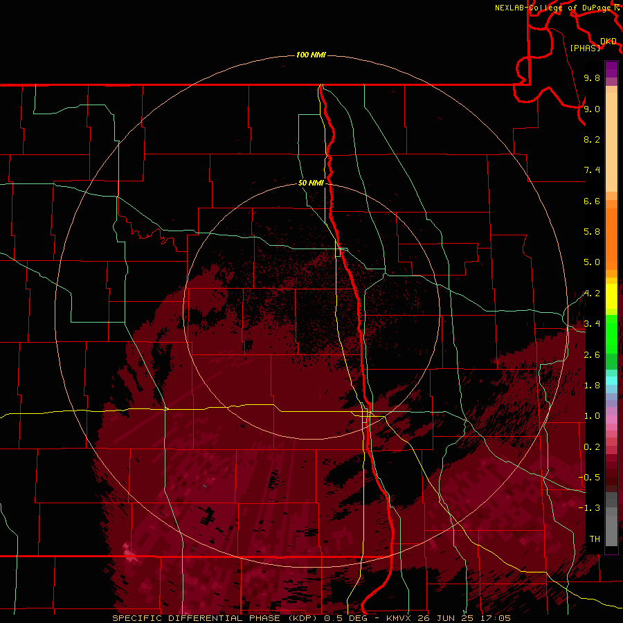Click the 100 NMI range ring label
The image size is (623, 623).
coord(311,55)
